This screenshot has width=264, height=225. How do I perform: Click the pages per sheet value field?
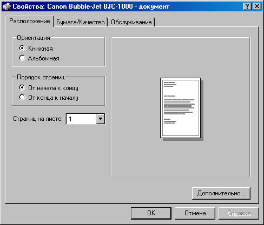(81, 119)
